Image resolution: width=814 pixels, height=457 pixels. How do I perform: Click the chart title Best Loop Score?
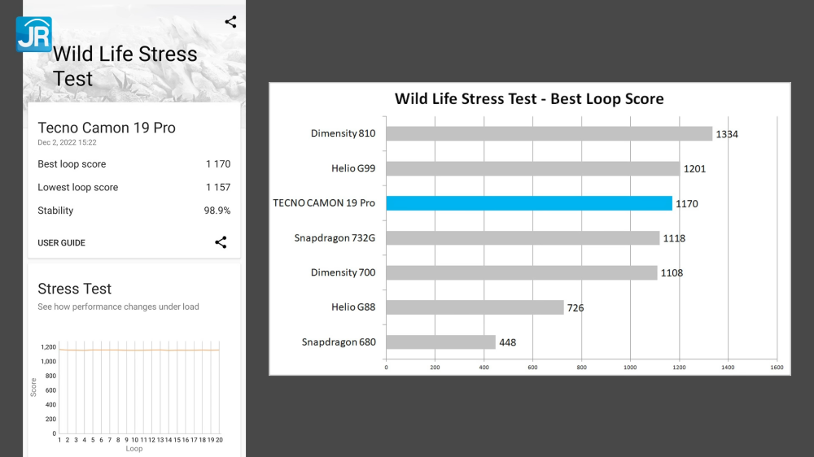[x=529, y=98]
